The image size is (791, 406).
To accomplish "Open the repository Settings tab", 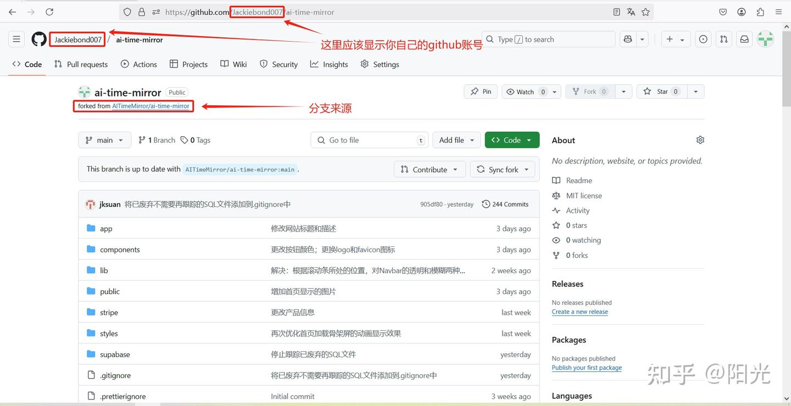I will tap(380, 64).
